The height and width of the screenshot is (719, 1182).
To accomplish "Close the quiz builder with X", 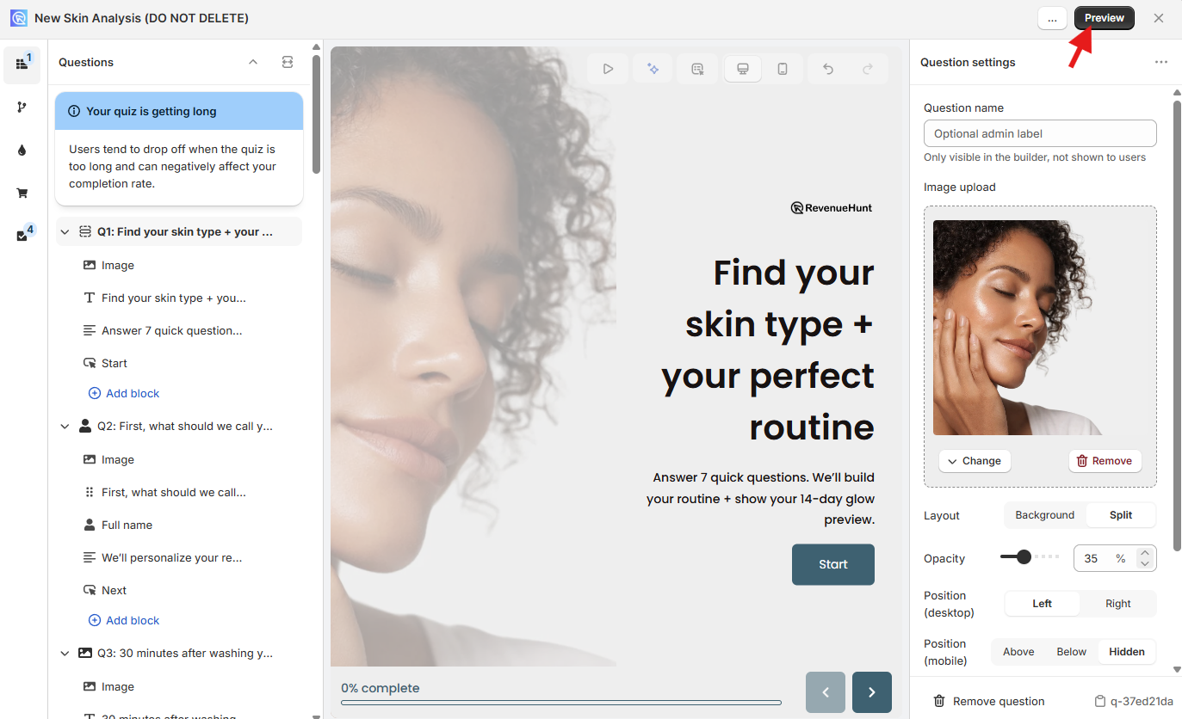I will (1159, 18).
